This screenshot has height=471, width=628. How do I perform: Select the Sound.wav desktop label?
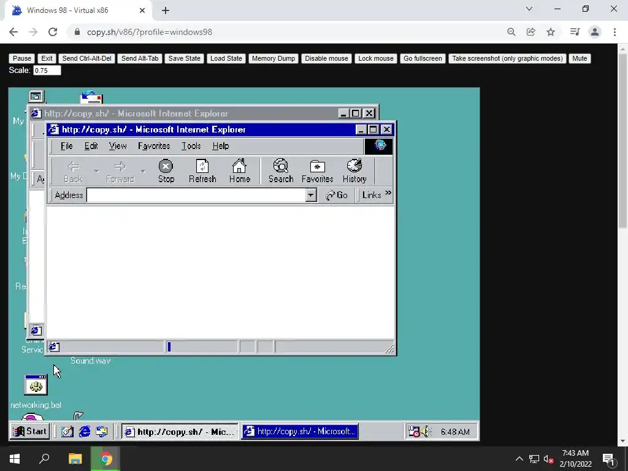pyautogui.click(x=91, y=361)
